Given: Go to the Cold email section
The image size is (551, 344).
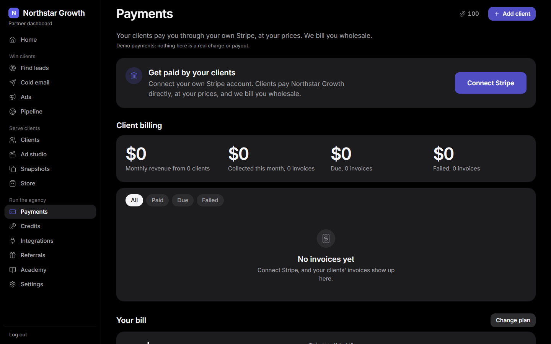Looking at the screenshot, I should 50,83.
